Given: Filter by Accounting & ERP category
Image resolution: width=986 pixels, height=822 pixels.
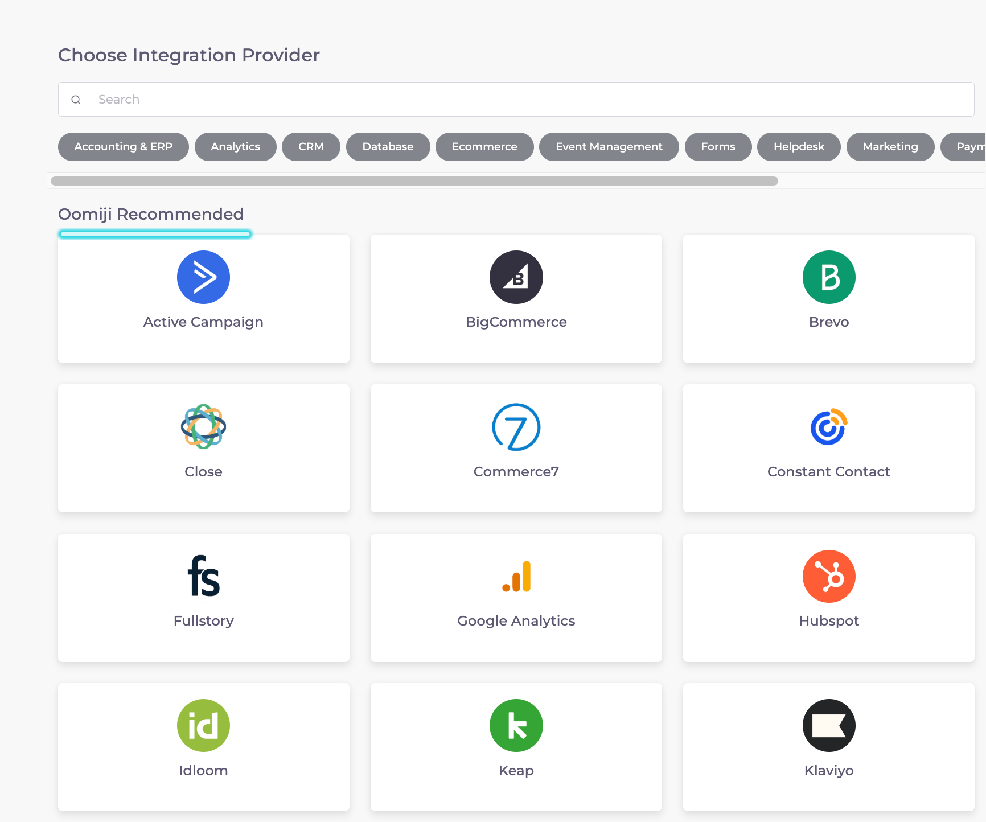Looking at the screenshot, I should click(x=124, y=147).
